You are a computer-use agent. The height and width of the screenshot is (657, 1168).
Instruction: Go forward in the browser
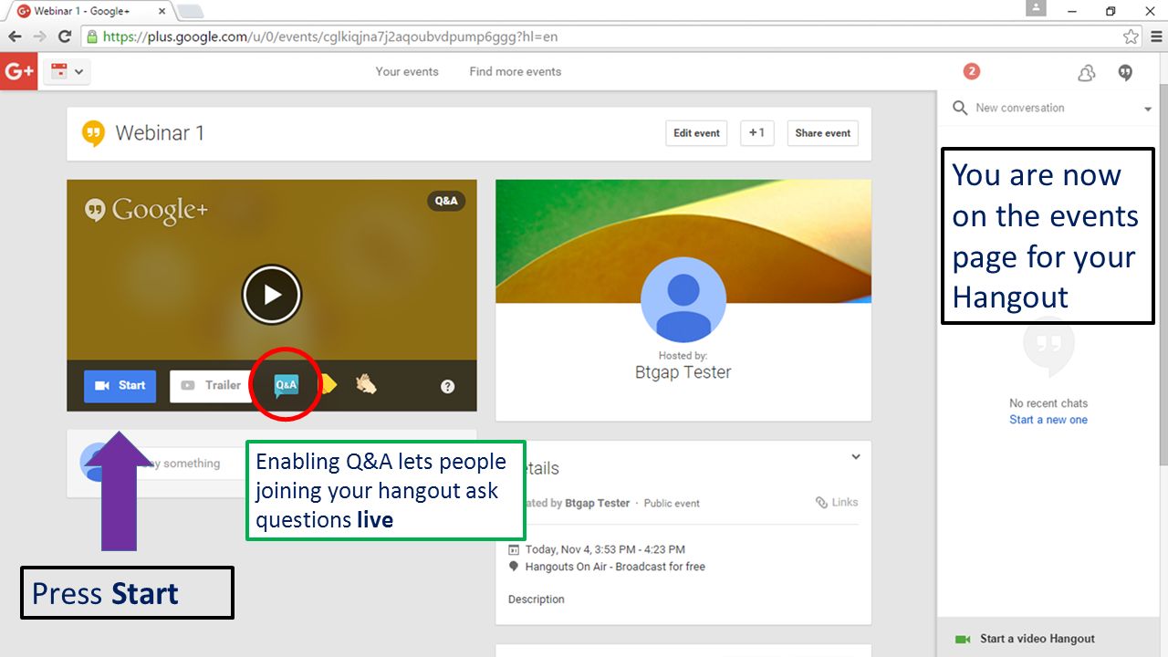coord(39,37)
